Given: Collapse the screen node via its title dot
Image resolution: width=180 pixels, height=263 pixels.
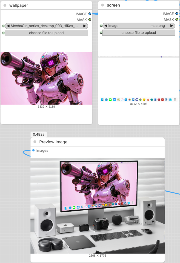Looking at the screenshot, I should tap(103, 5).
